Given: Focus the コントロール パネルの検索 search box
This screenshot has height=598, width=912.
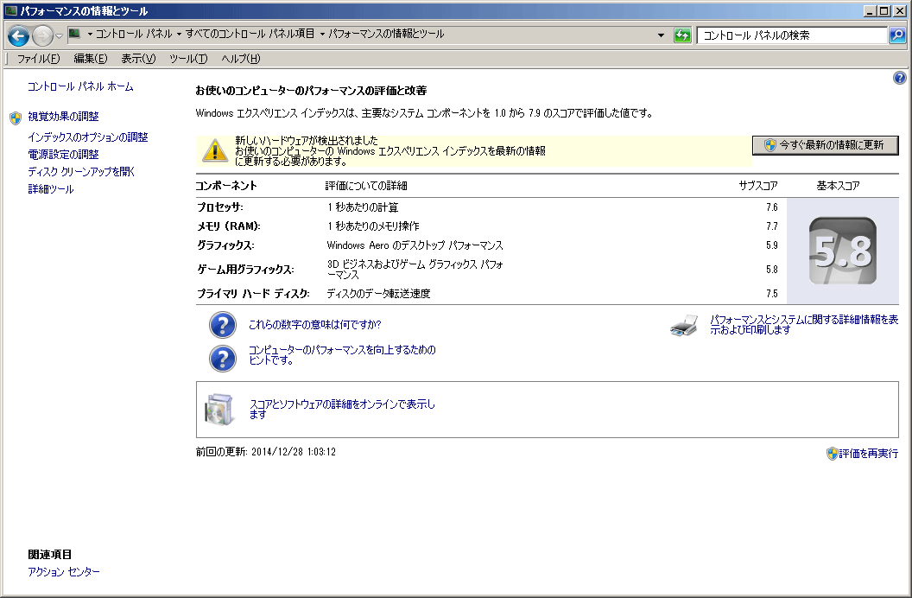Looking at the screenshot, I should 792,35.
